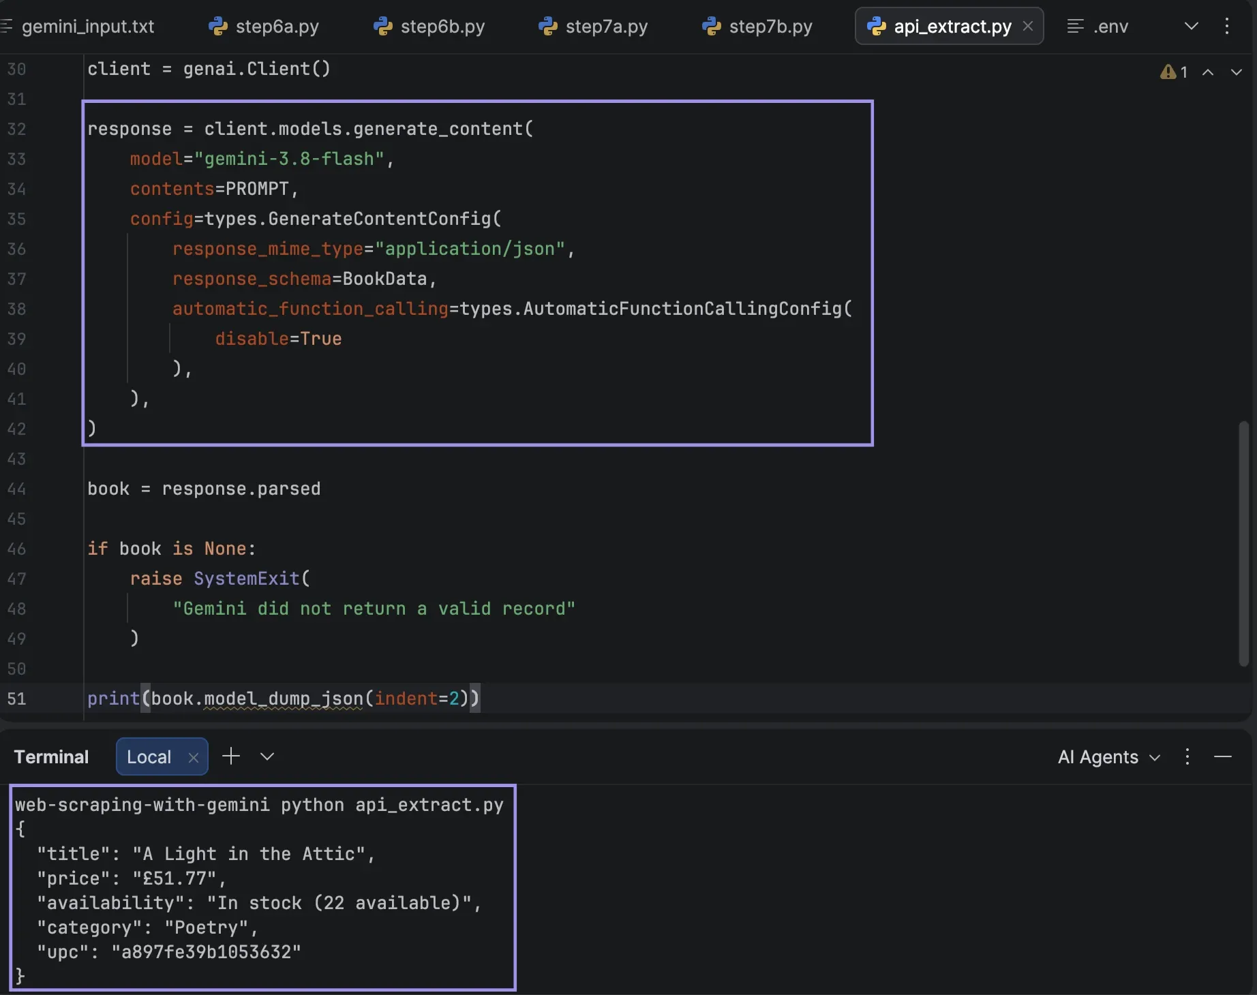Click the "Poetry" category output

click(207, 928)
